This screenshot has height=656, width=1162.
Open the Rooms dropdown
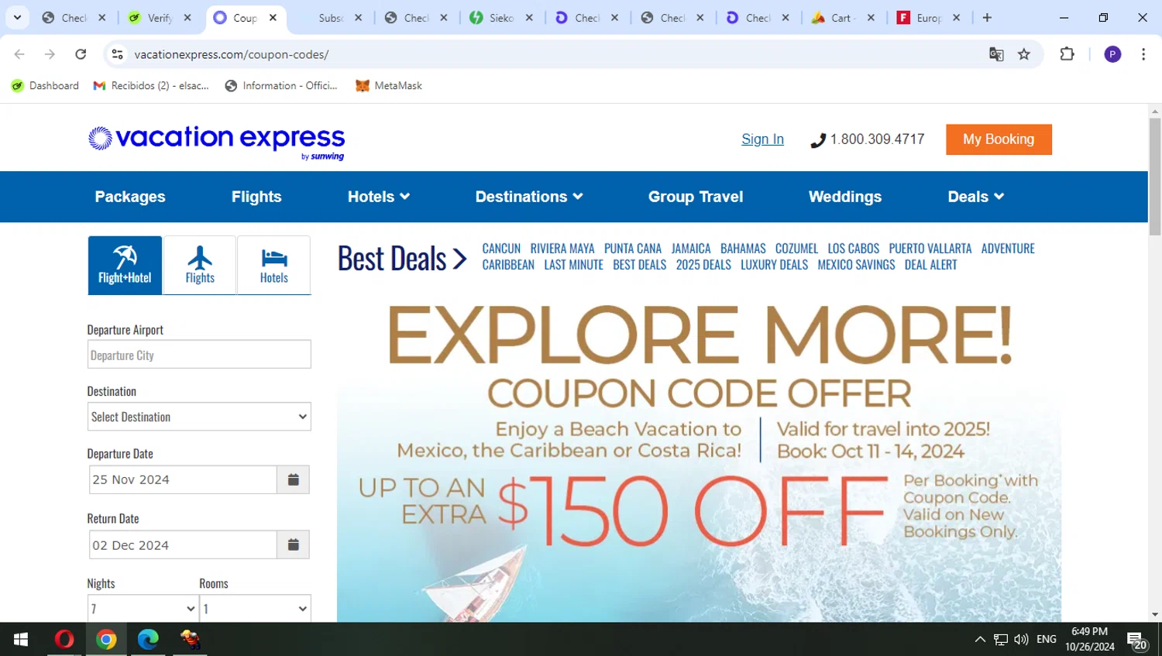pos(255,609)
